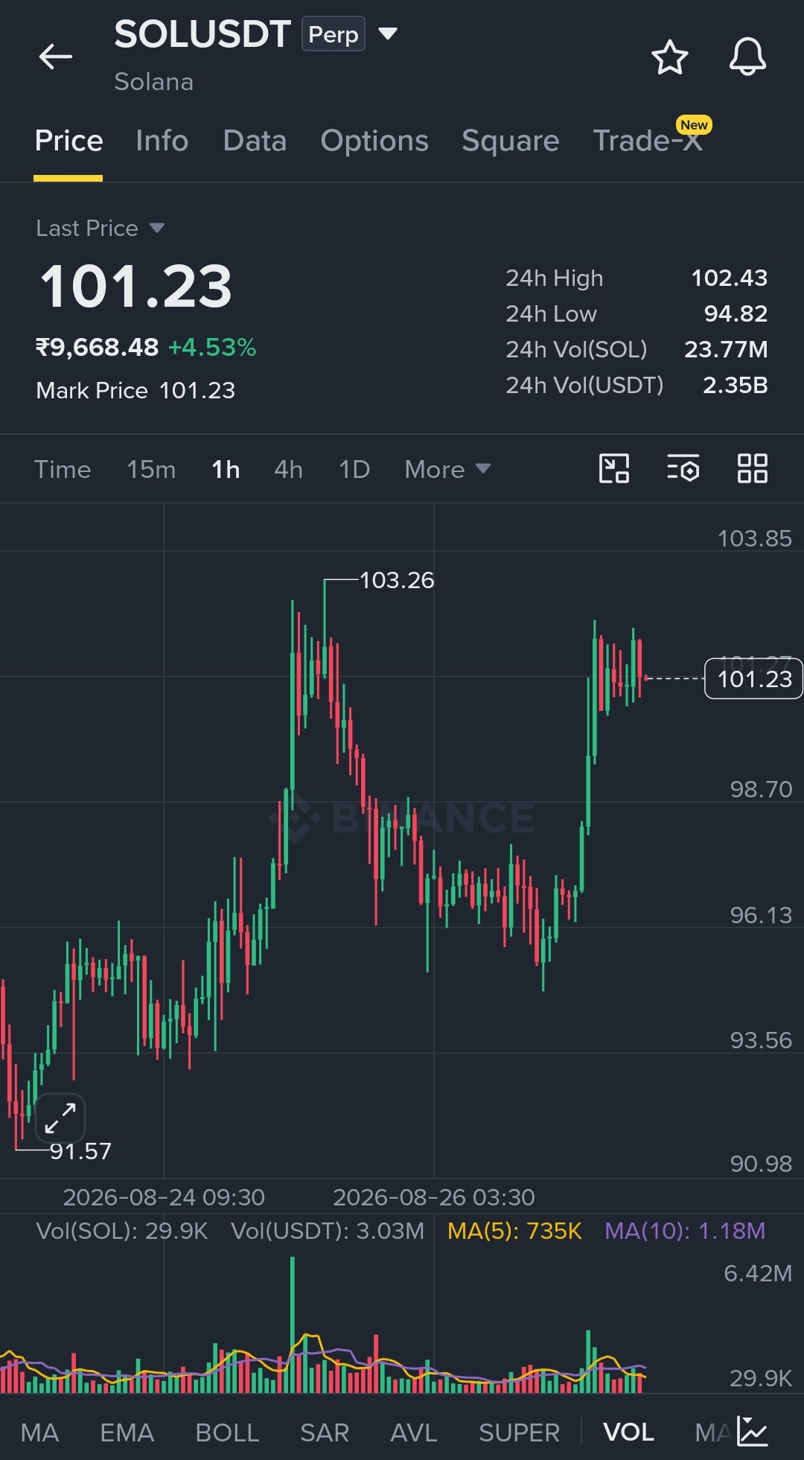804x1460 pixels.
Task: Expand chart to fullscreen arrows icon
Action: (60, 1118)
